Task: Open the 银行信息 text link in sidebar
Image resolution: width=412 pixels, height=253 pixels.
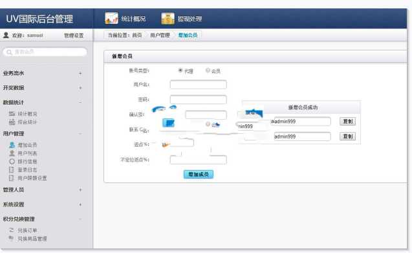Action: point(27,162)
